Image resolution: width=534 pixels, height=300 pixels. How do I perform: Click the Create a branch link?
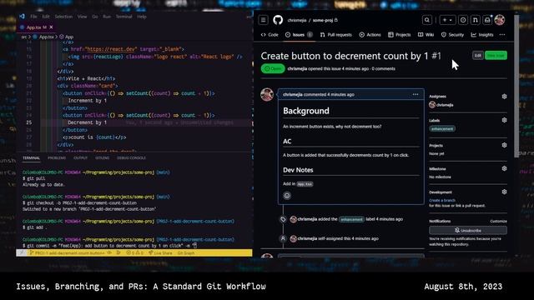442,200
